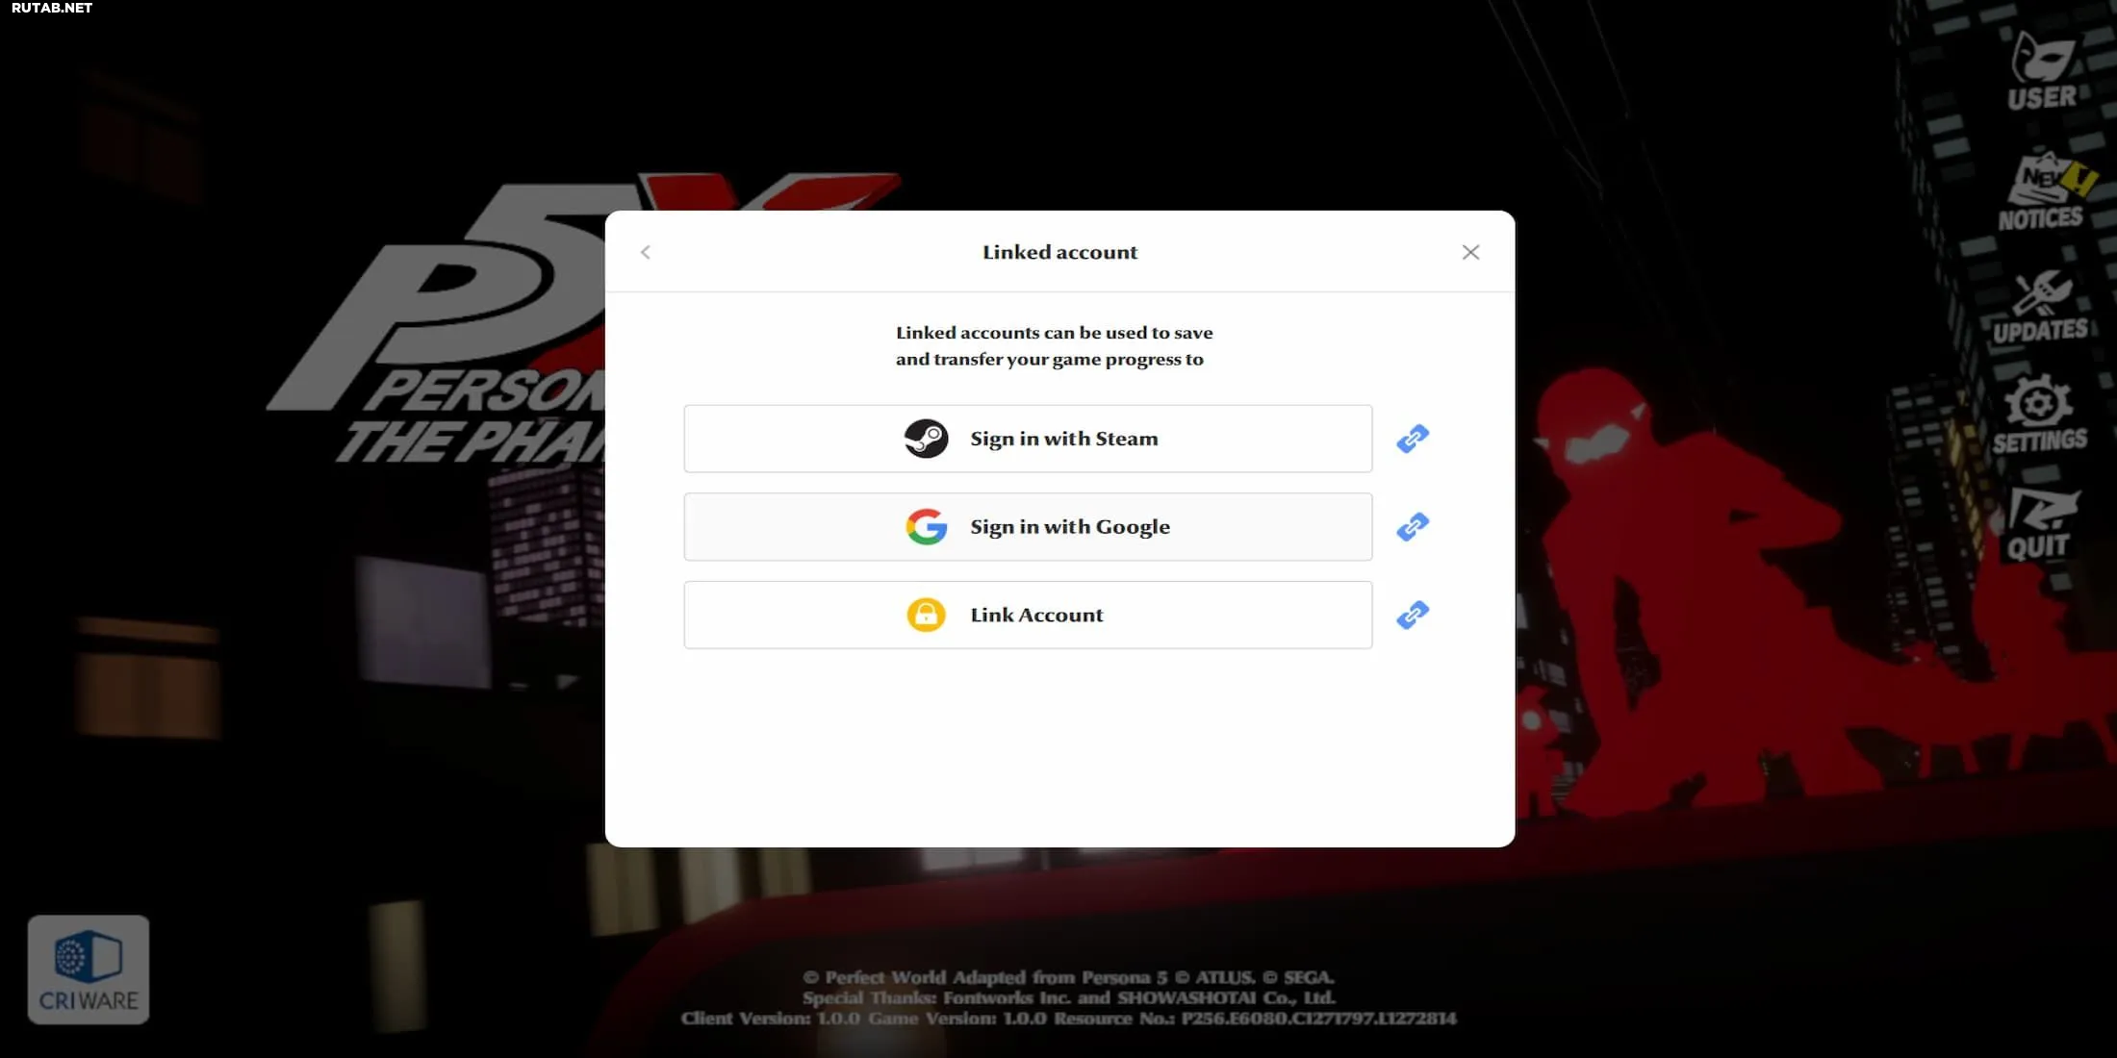The height and width of the screenshot is (1058, 2117).
Task: Select the Link Account button
Action: tap(1028, 615)
